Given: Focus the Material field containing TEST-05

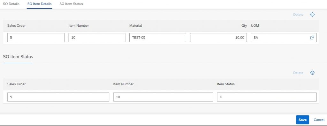Looking at the screenshot, I should (158, 38).
